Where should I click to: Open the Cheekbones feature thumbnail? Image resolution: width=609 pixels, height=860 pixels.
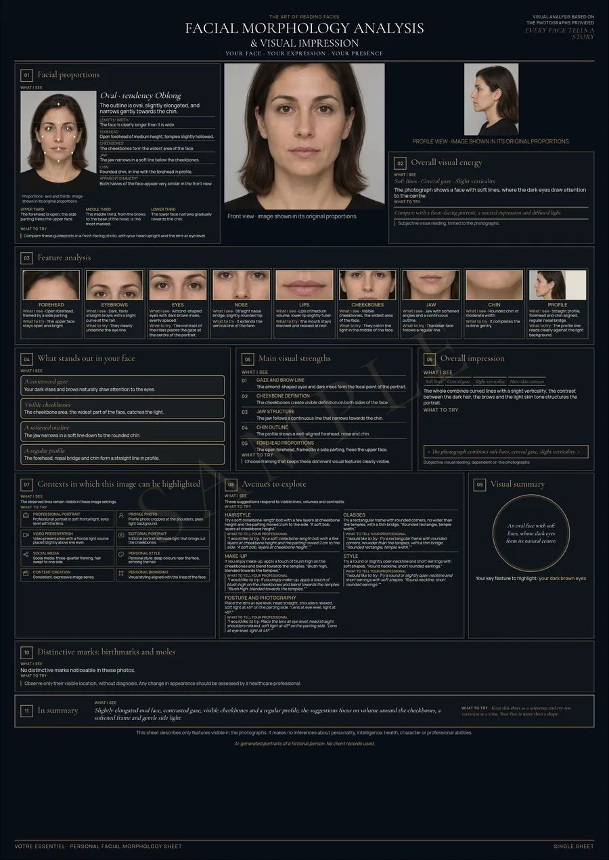pos(367,285)
